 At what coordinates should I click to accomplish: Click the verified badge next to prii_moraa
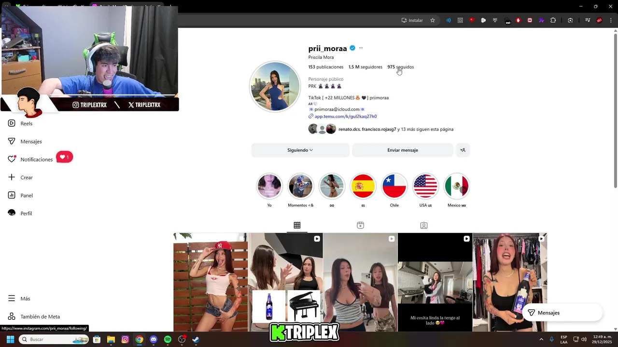point(352,48)
